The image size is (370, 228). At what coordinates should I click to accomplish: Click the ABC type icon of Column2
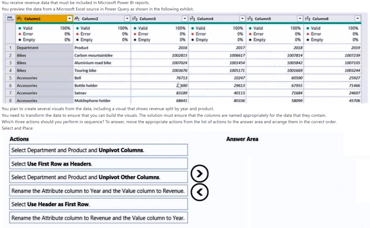point(77,18)
